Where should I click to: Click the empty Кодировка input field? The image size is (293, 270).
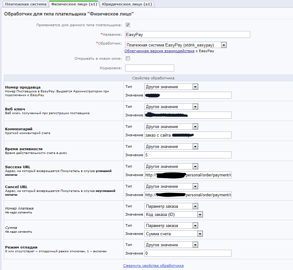[150, 68]
